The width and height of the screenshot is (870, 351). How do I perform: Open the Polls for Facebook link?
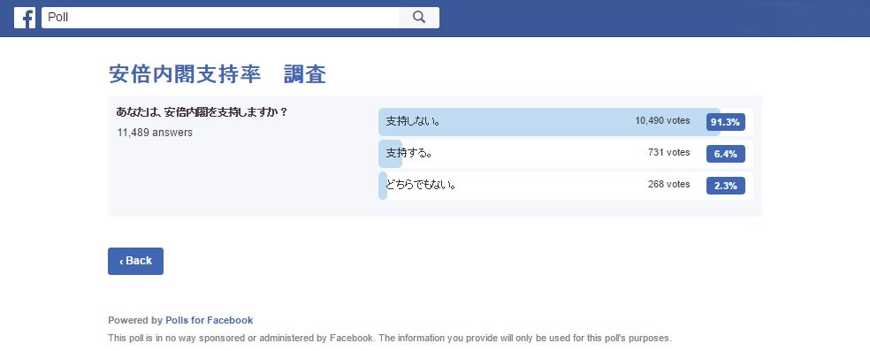tap(210, 320)
